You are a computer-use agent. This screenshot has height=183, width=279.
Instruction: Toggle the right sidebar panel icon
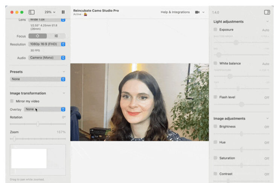267,12
